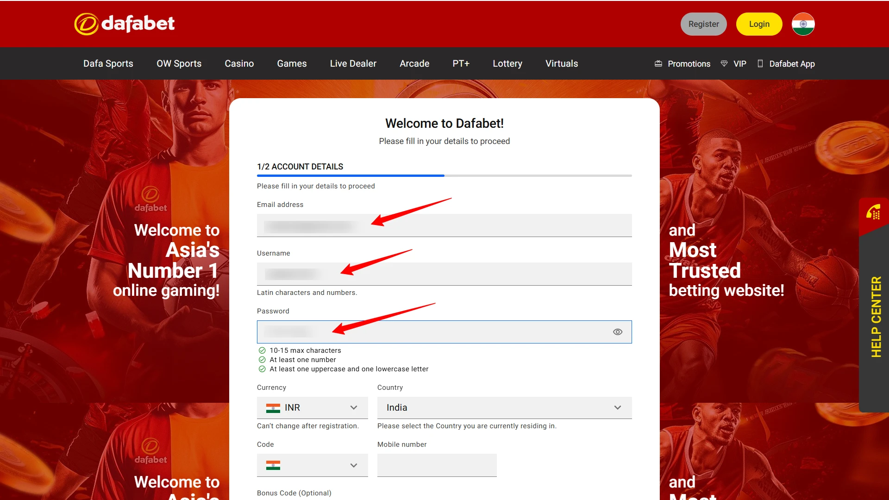Click the Mobile number input field

click(437, 465)
